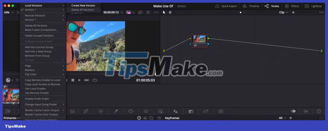Open the Color Warper palette
Viewport: 328px width, 131px height.
[x=101, y=111]
